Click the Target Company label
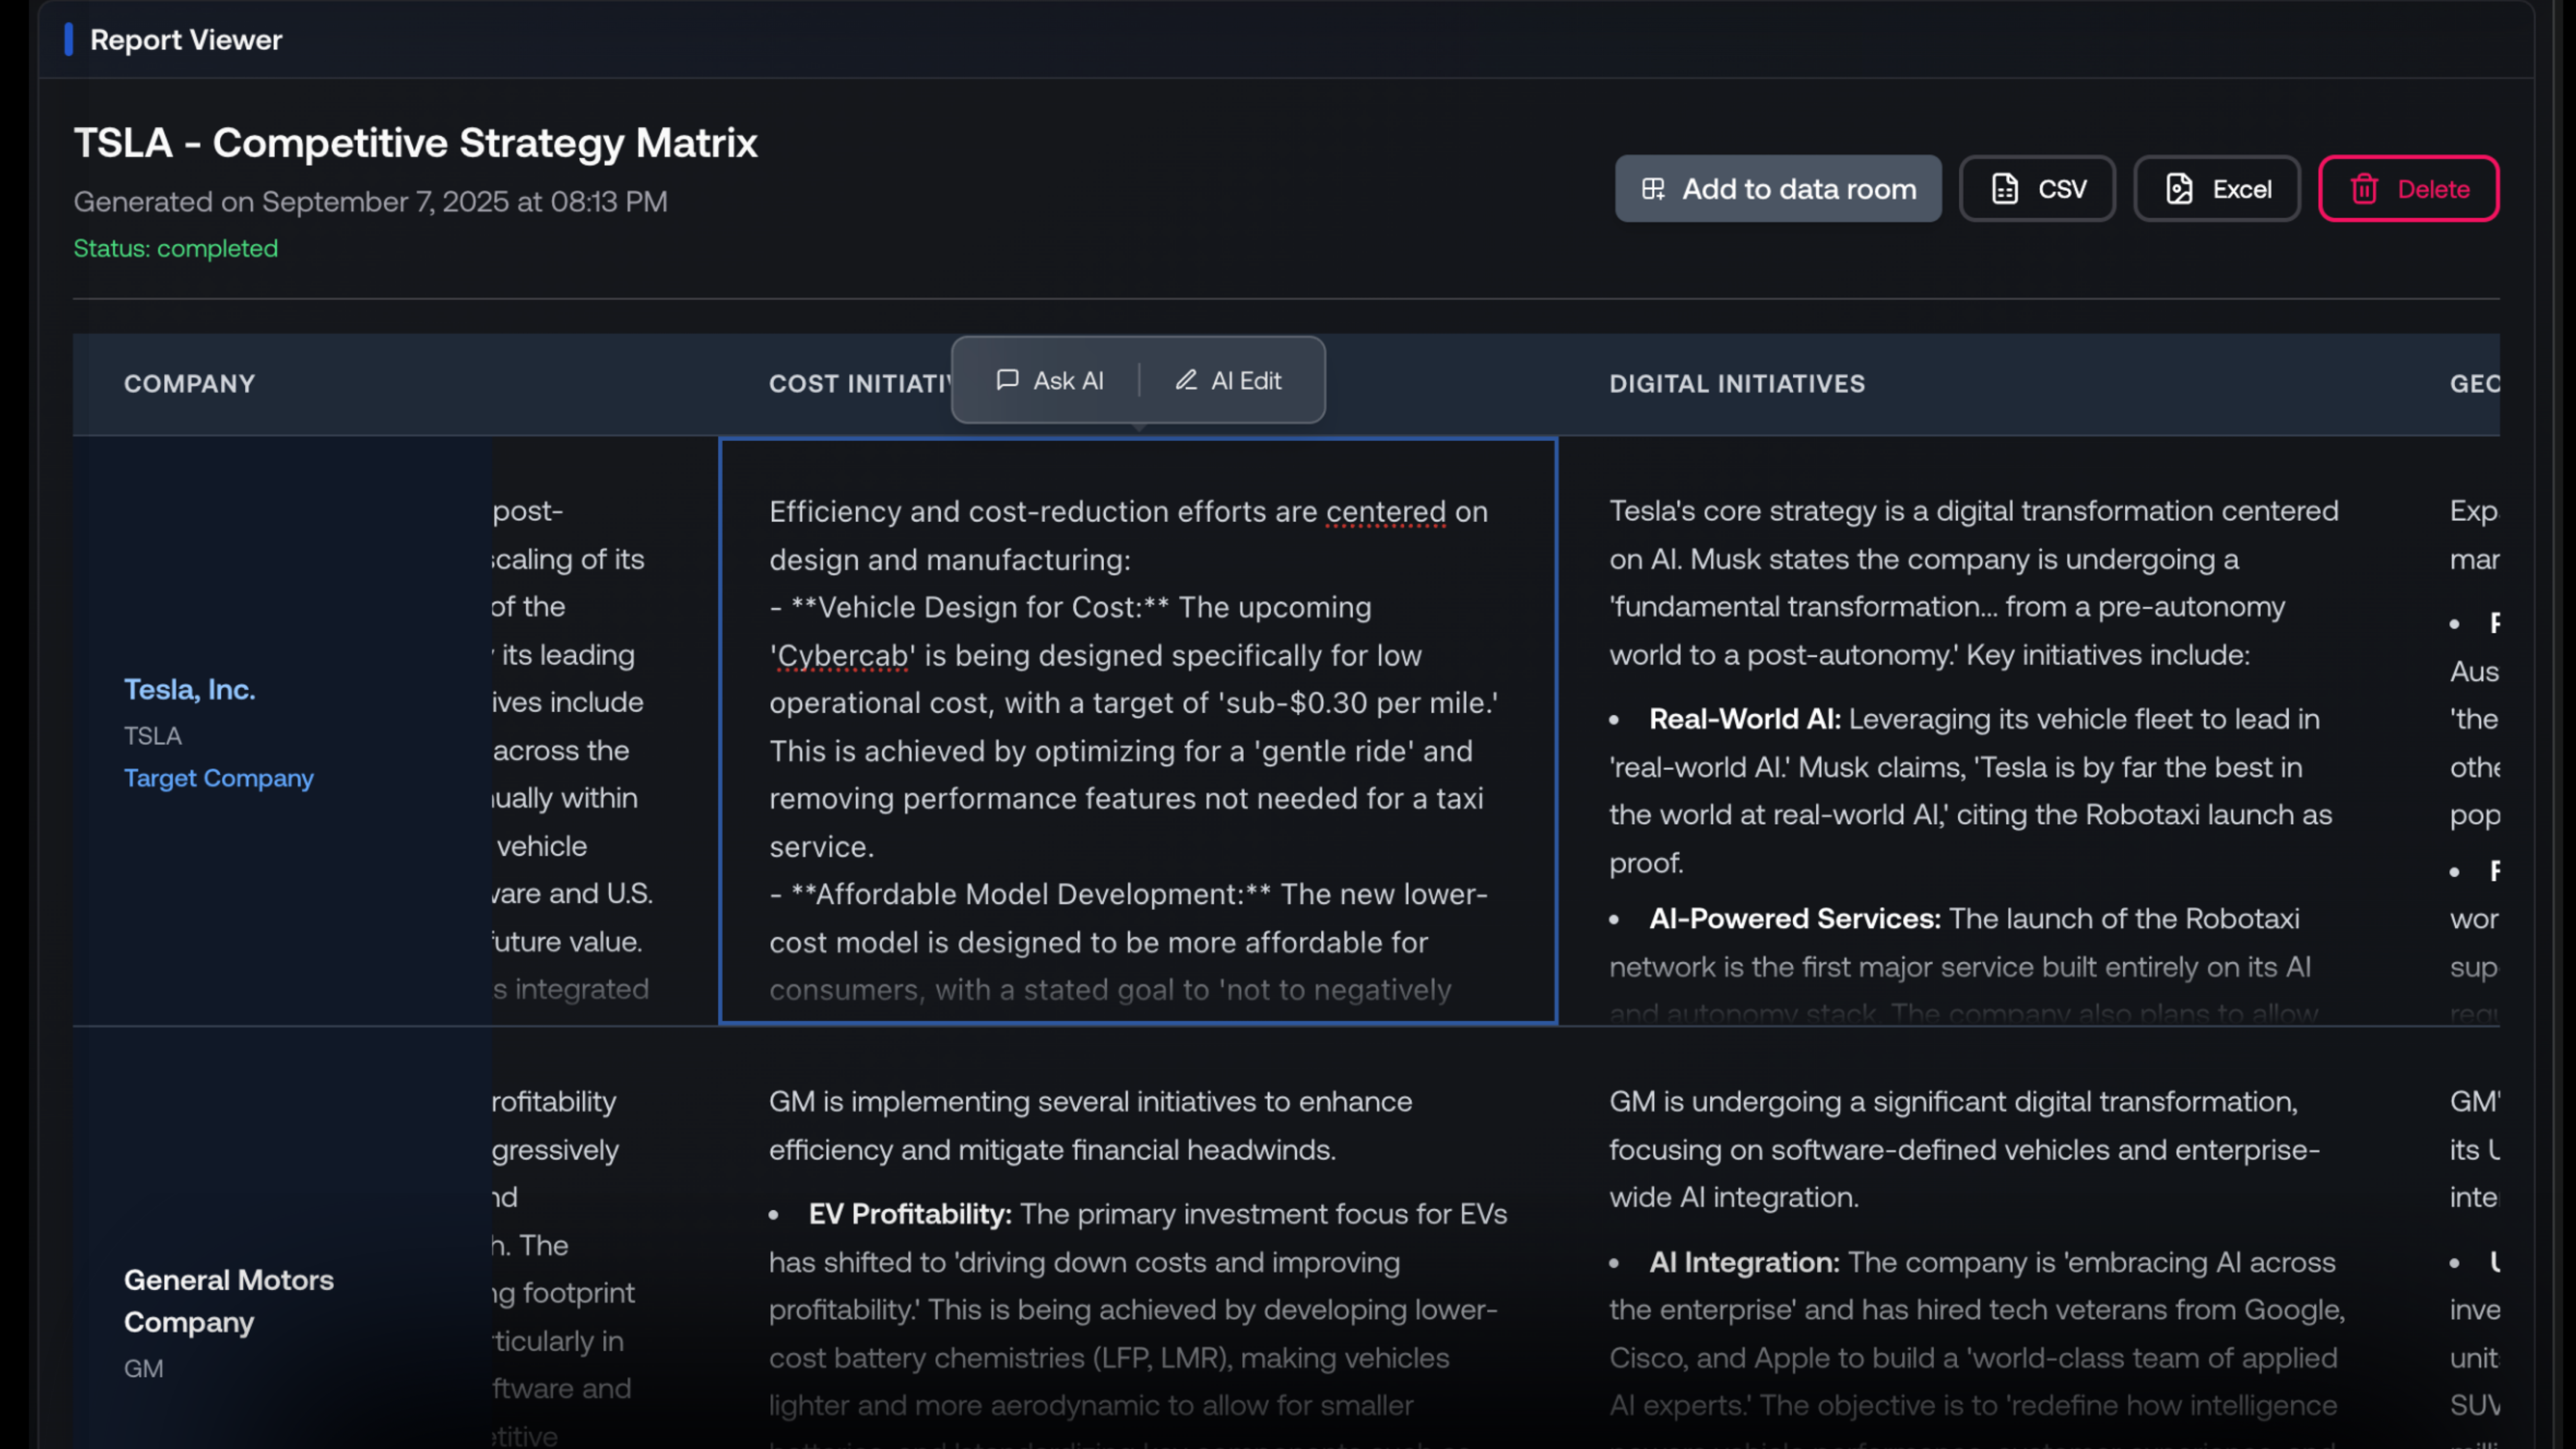This screenshot has width=2576, height=1449. click(219, 778)
